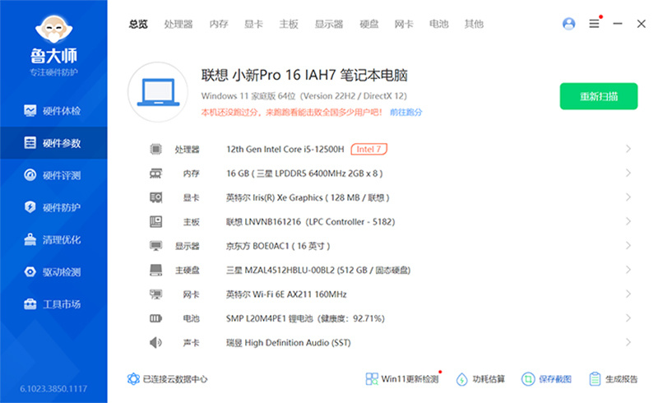This screenshot has width=658, height=403.
Task: Go to 硬件评测 in the sidebar
Action: coord(53,175)
